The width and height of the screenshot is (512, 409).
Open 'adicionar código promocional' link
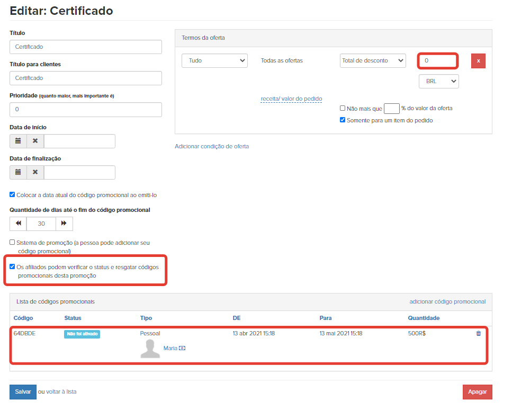pyautogui.click(x=448, y=302)
